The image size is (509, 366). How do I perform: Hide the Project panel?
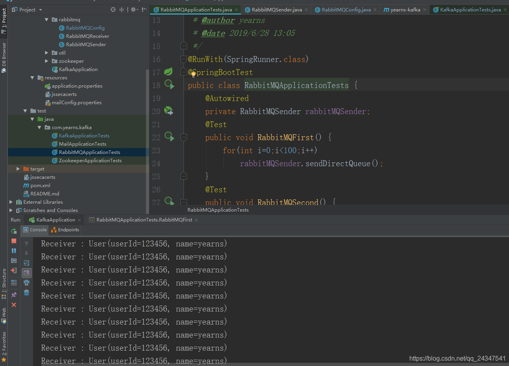(144, 9)
